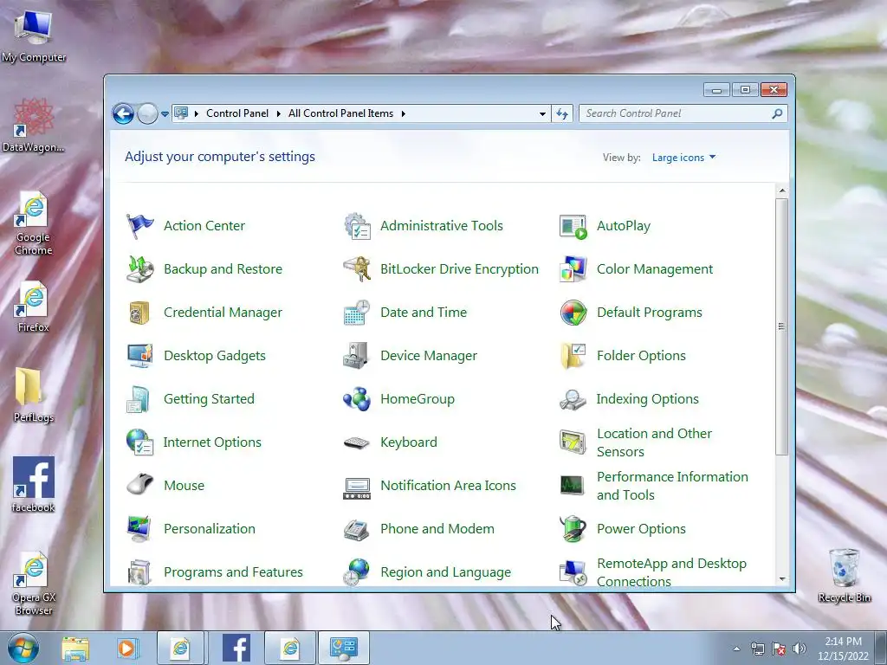The image size is (887, 665).
Task: Click the Action Center link
Action: (204, 226)
